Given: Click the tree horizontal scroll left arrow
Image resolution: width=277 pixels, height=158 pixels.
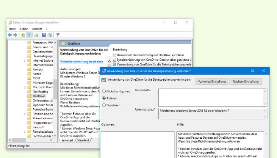Looking at the screenshot, I should pyautogui.click(x=10, y=140).
